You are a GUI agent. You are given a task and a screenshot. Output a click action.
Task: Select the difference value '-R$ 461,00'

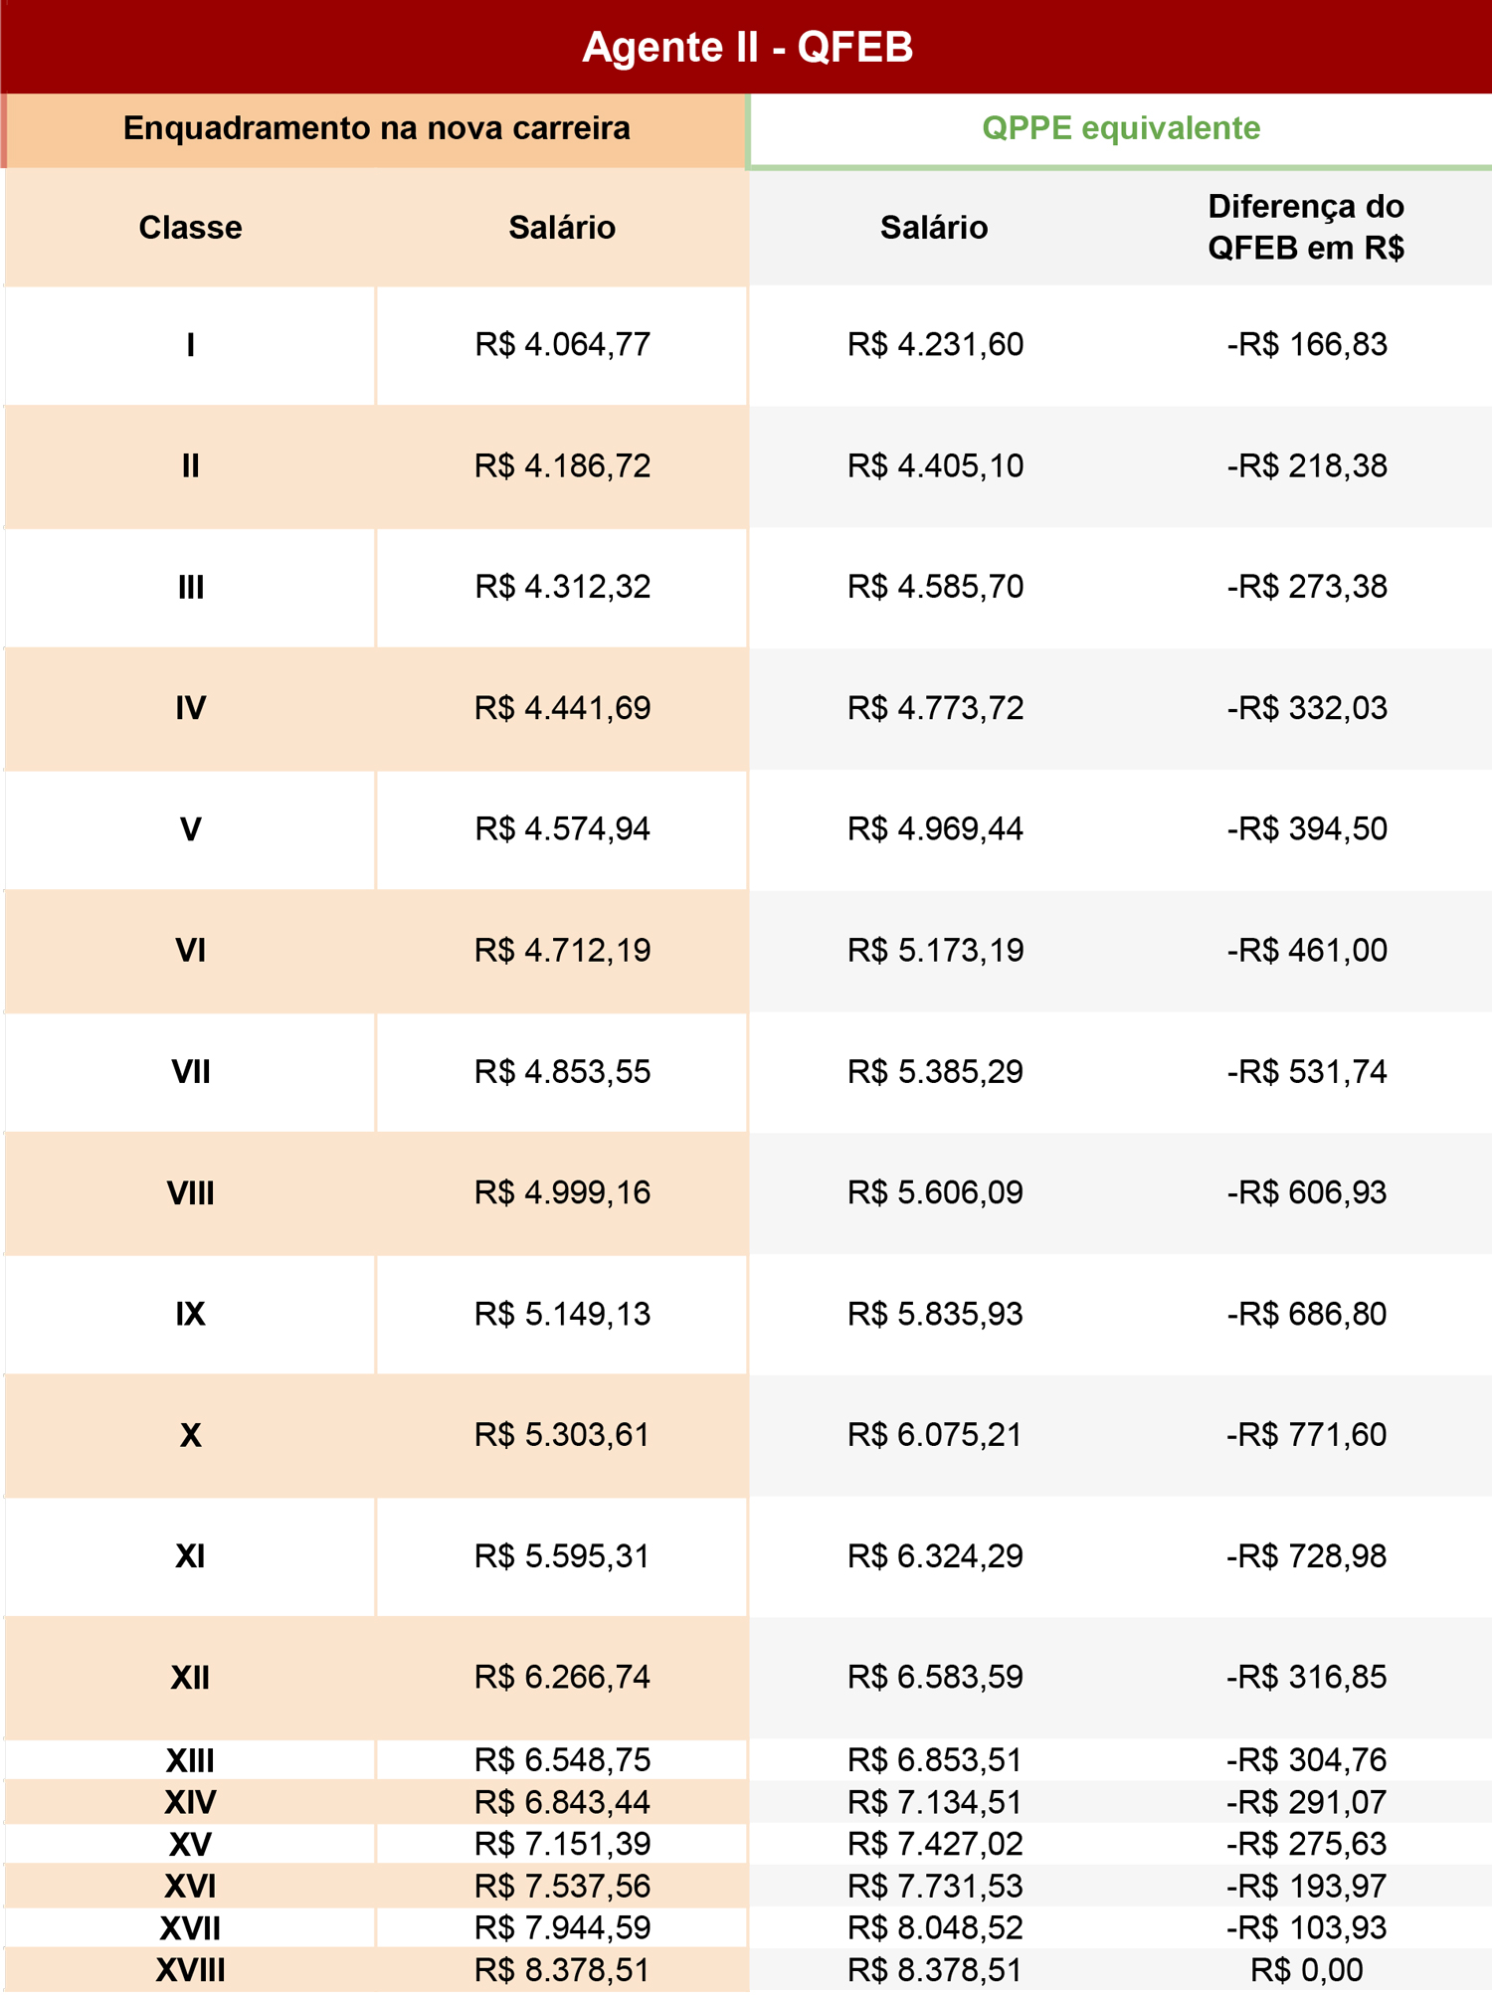tap(1306, 951)
